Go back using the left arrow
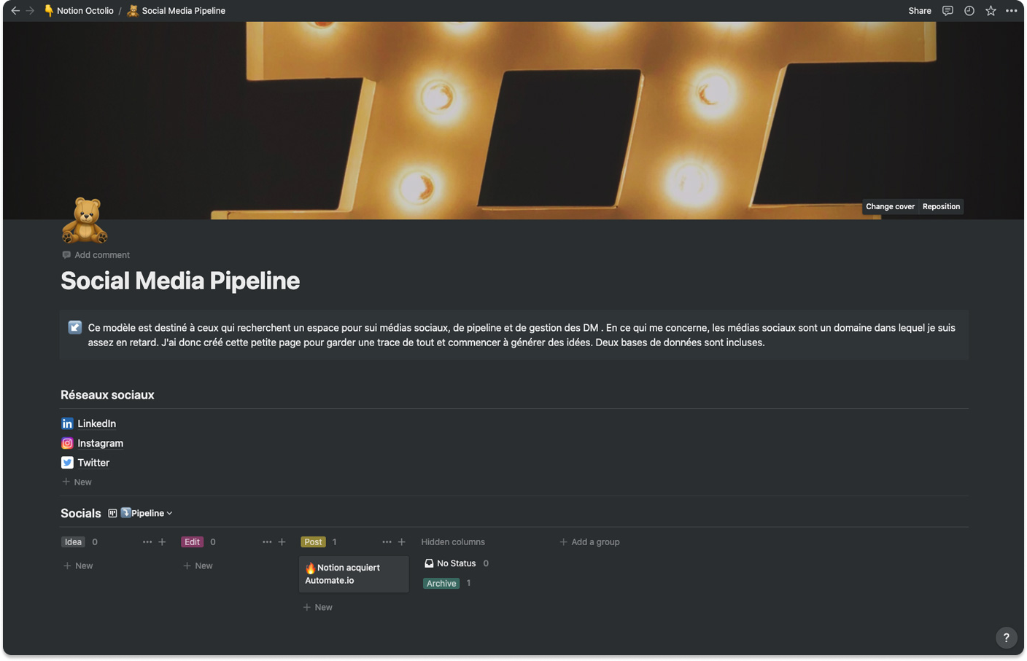Image resolution: width=1027 pixels, height=661 pixels. point(15,11)
